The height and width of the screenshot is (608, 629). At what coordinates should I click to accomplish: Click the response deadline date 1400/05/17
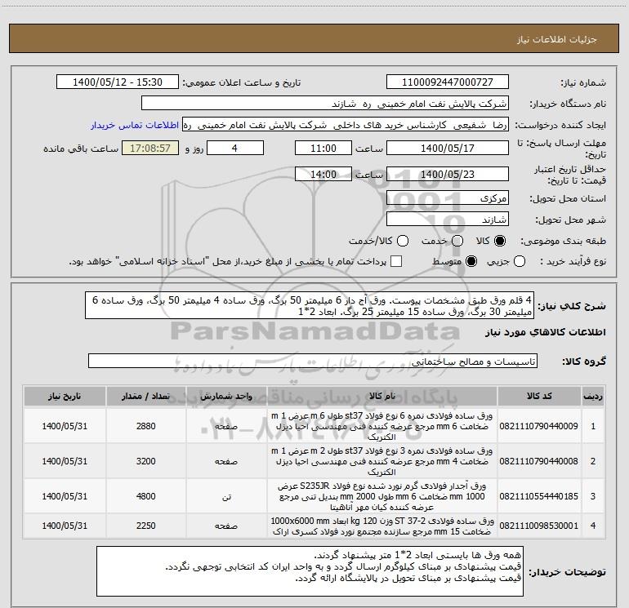(448, 148)
